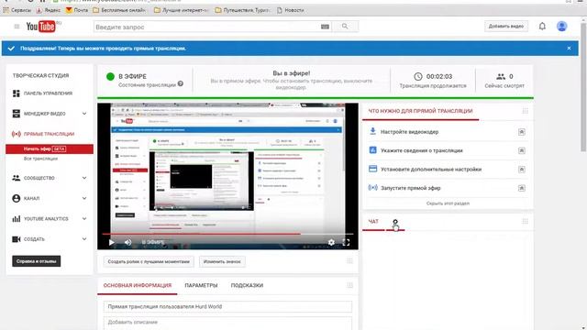Click the Запустите прямой эфир broadcast icon

coord(372,187)
